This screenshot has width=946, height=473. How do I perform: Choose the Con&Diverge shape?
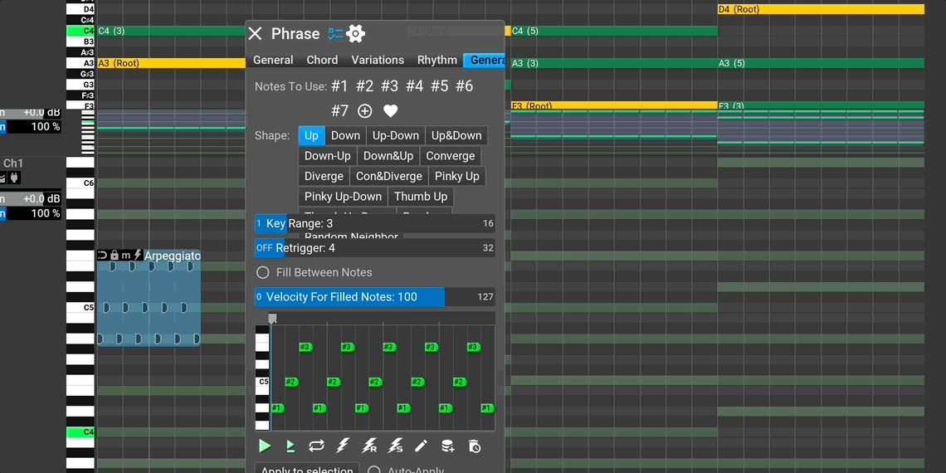389,176
